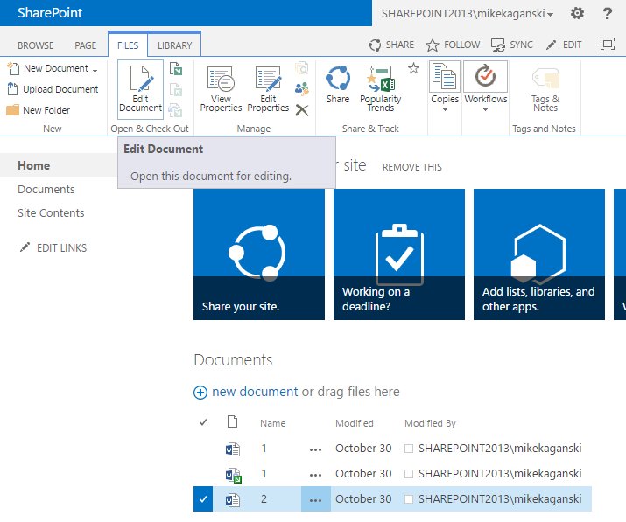
Task: Click the Upload Document command
Action: tap(53, 89)
